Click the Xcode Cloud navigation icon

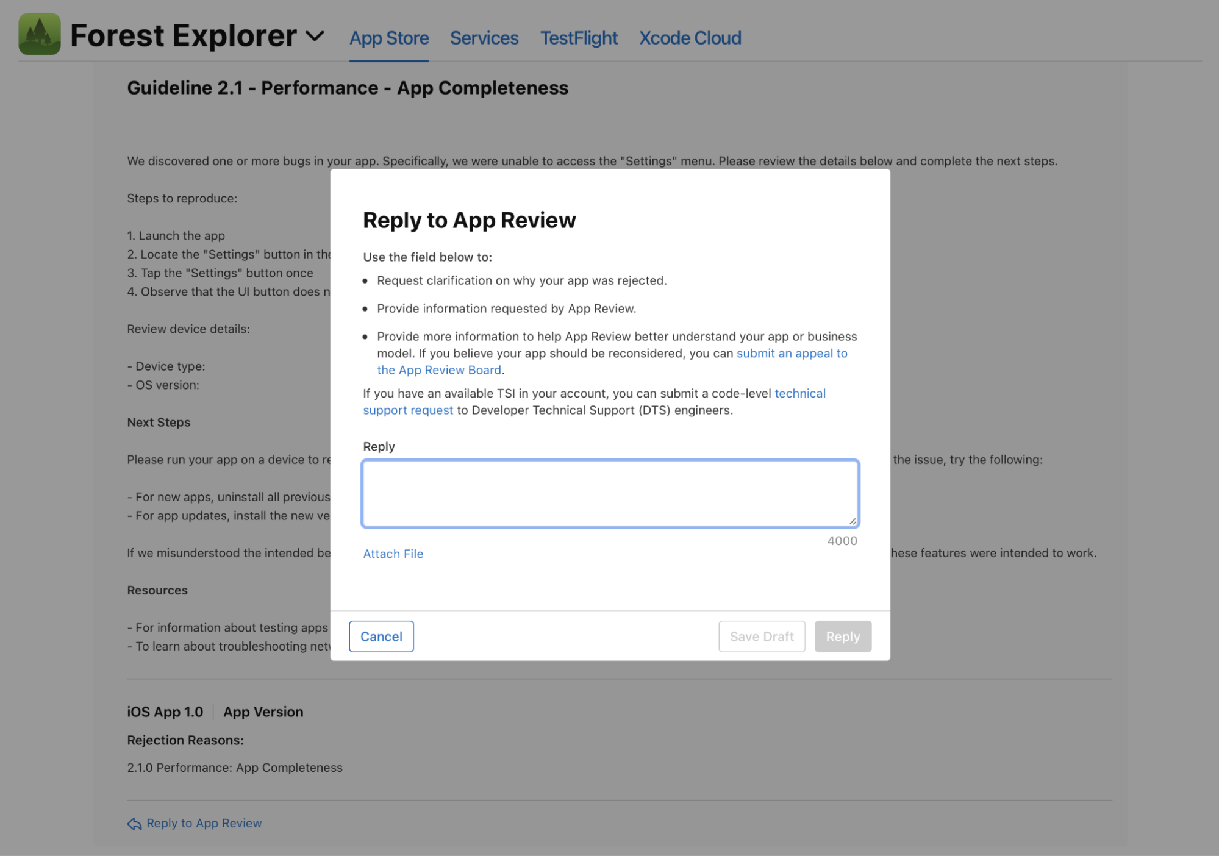tap(690, 38)
